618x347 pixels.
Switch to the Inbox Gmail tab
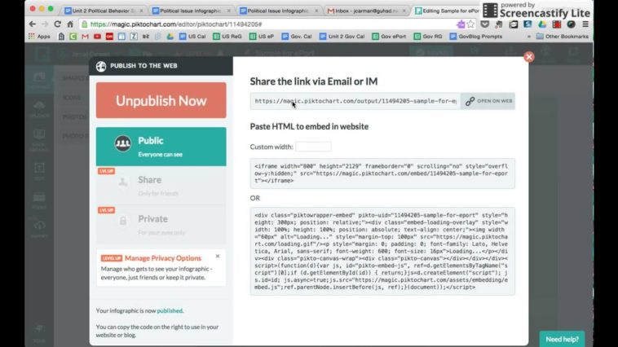click(369, 11)
